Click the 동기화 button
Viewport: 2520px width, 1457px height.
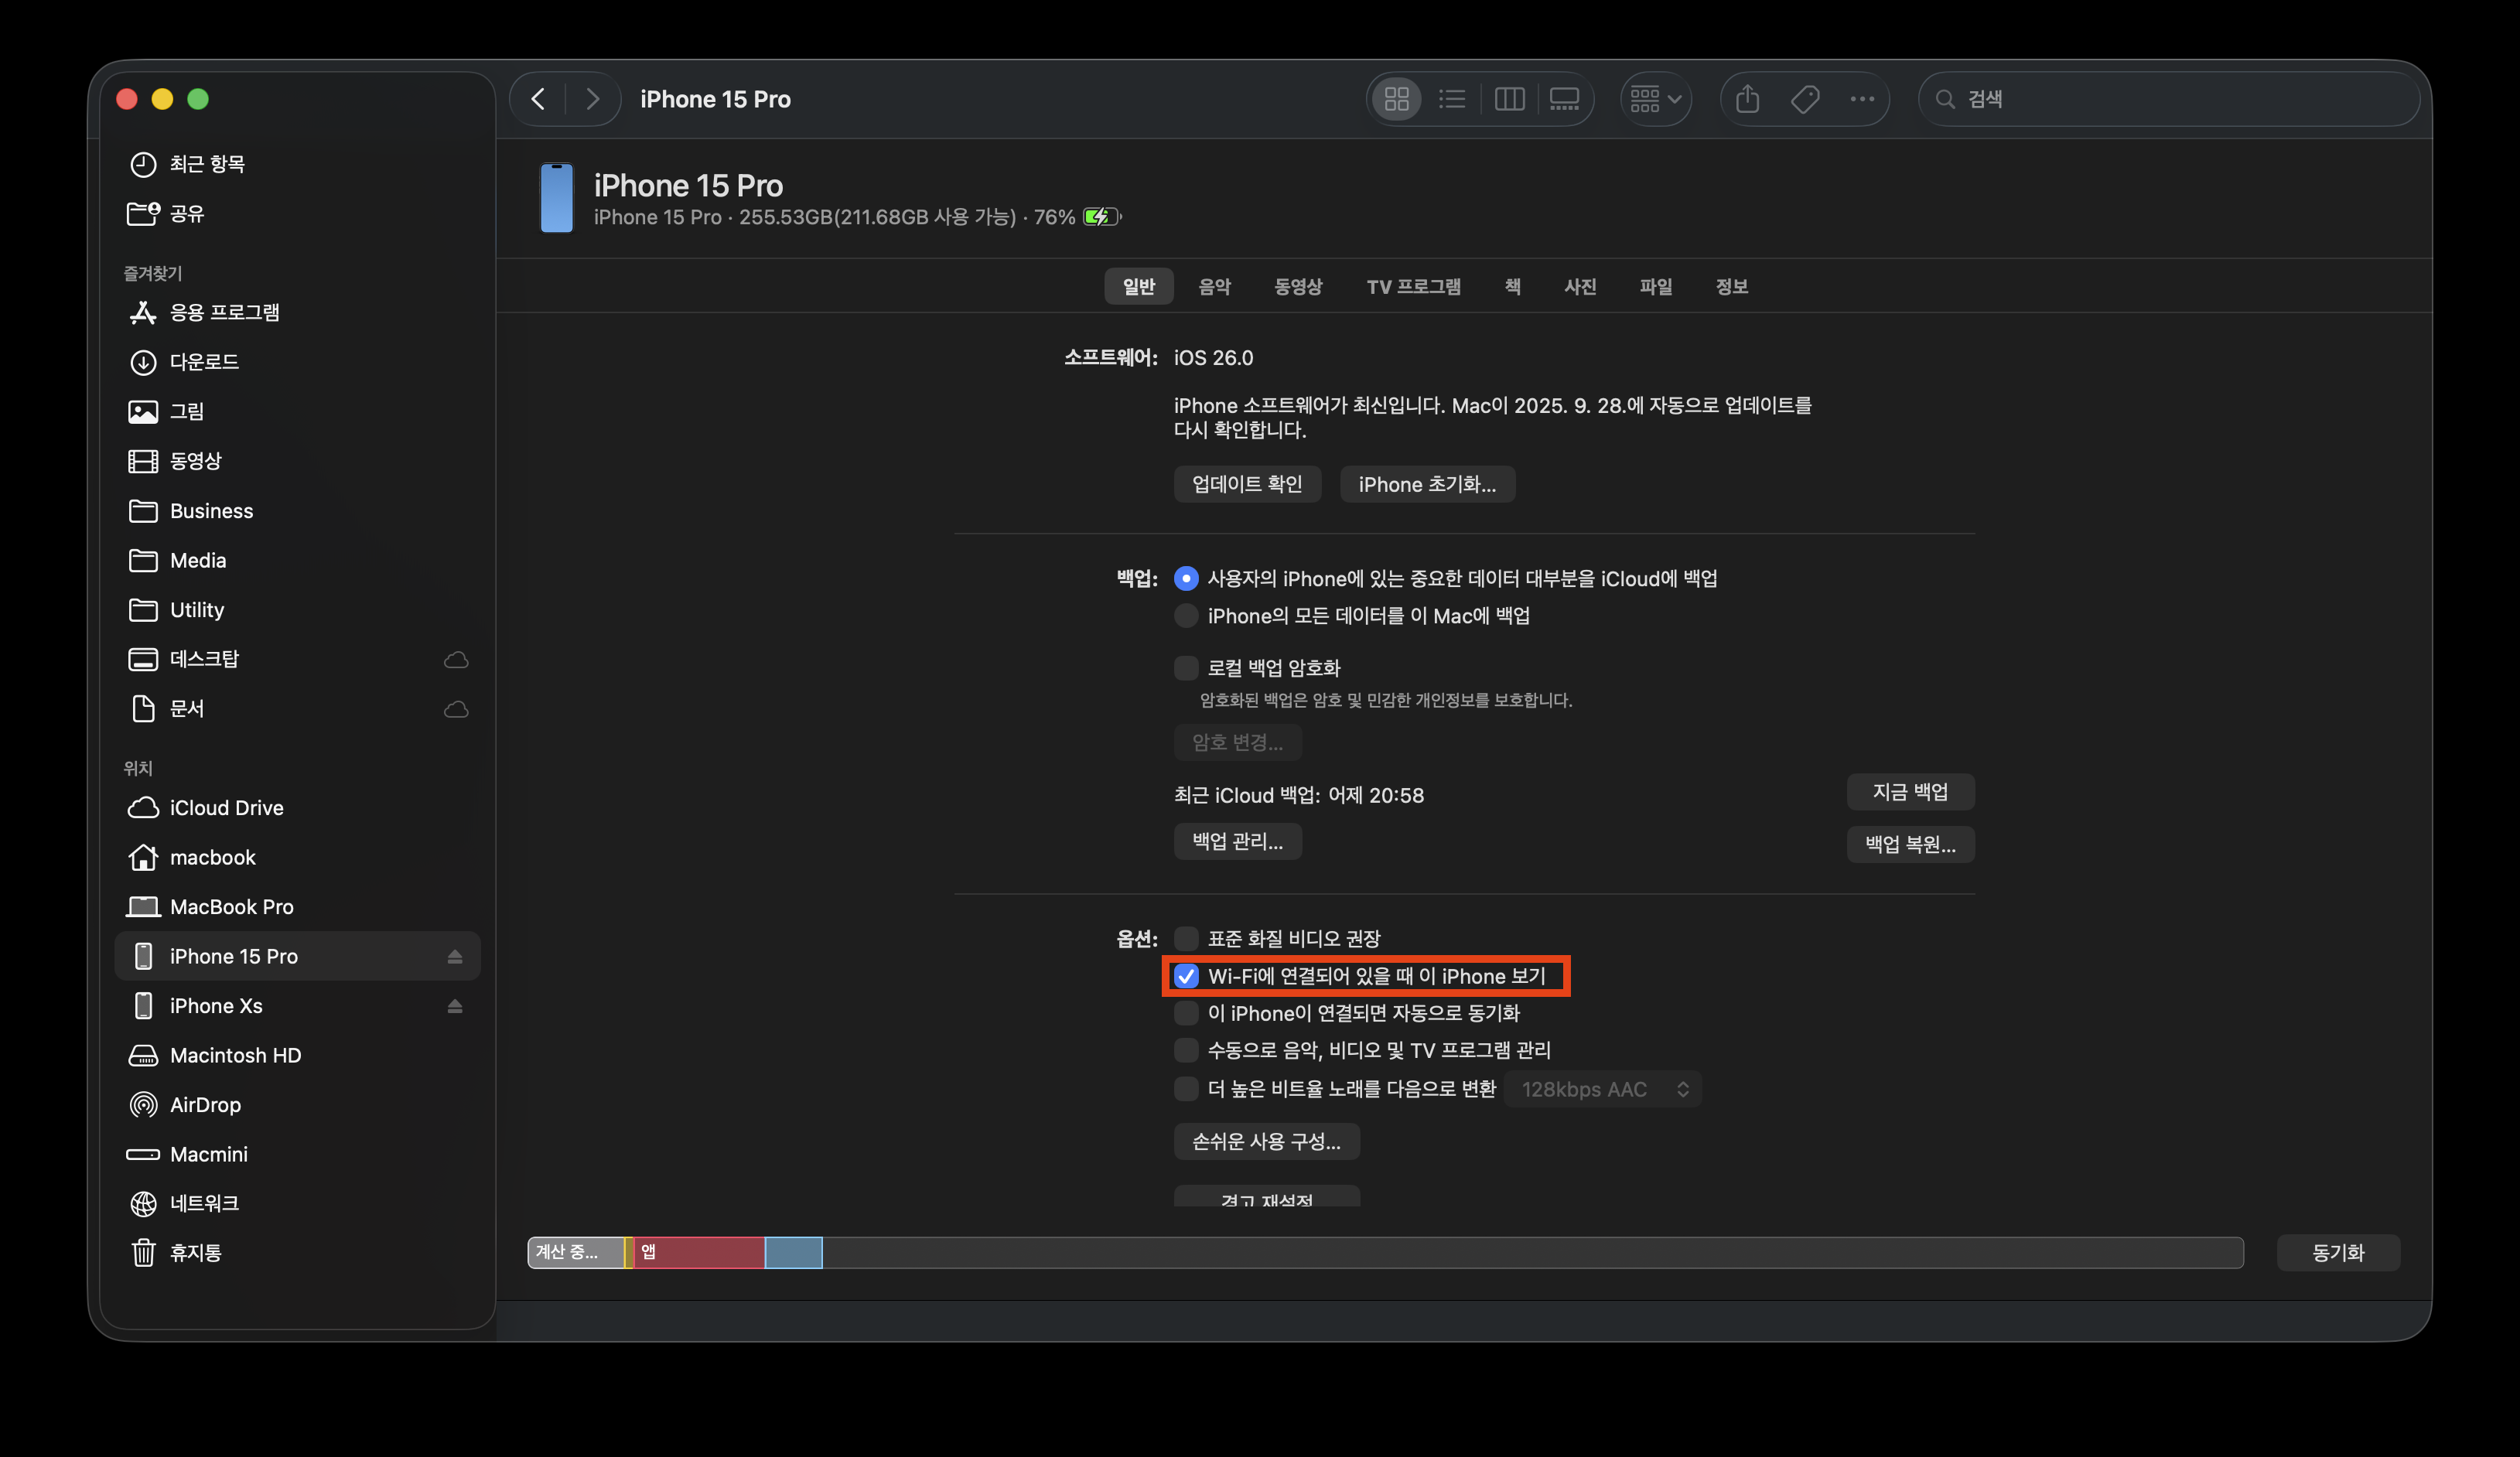(x=2338, y=1252)
